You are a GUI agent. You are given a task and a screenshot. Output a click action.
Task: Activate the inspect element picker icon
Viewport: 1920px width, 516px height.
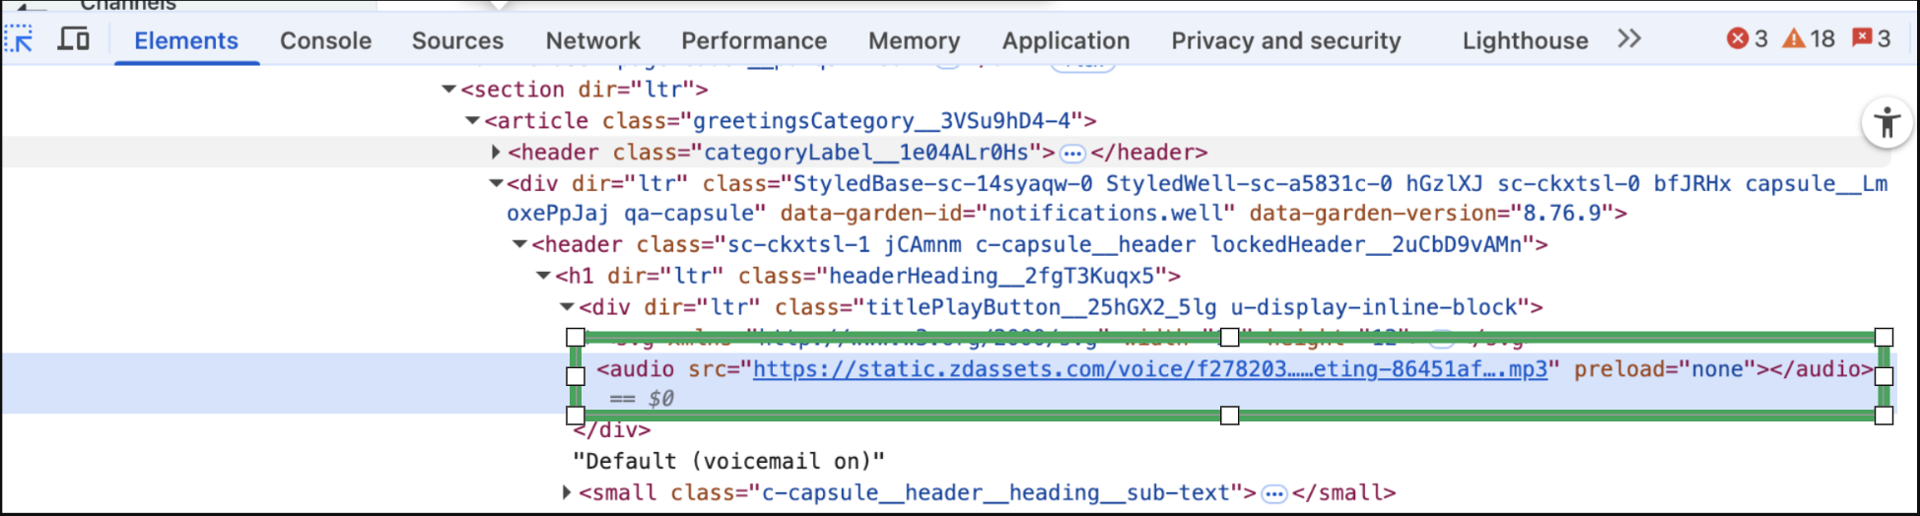click(x=20, y=39)
